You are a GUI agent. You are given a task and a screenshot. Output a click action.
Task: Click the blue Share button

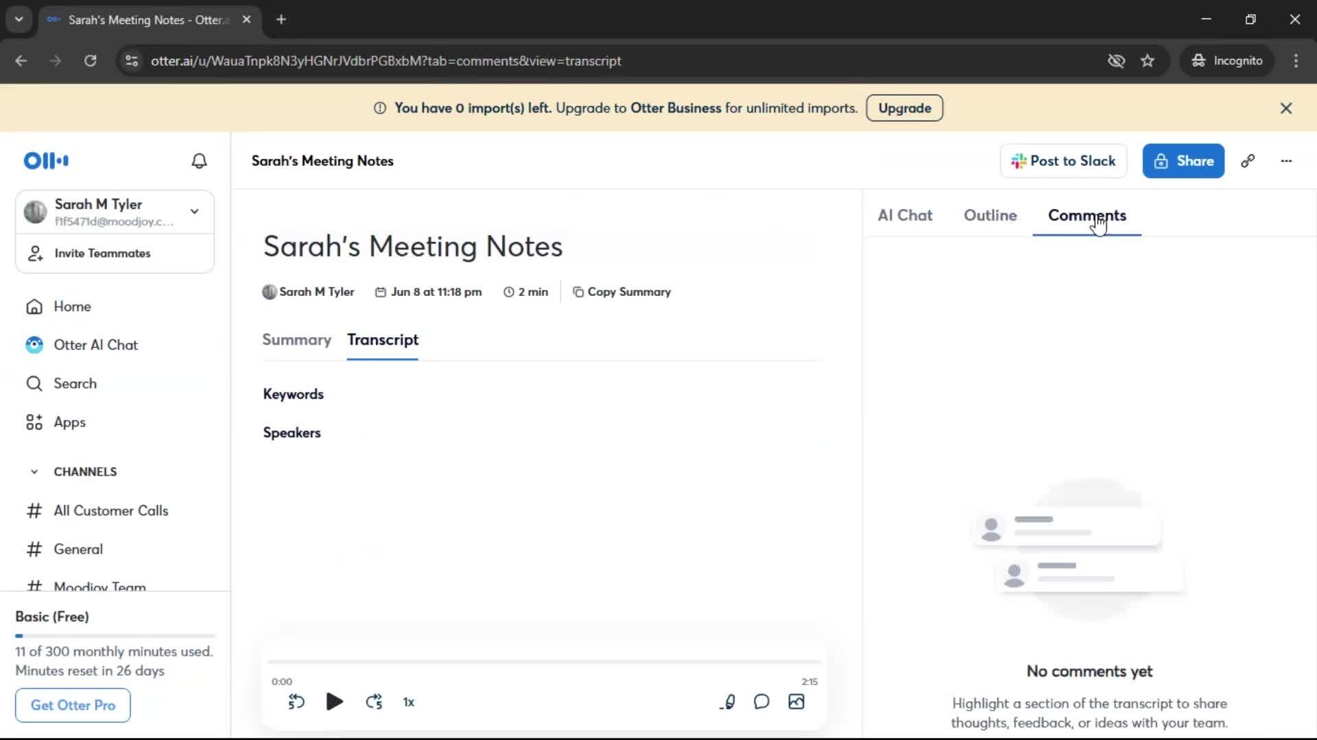(1183, 161)
